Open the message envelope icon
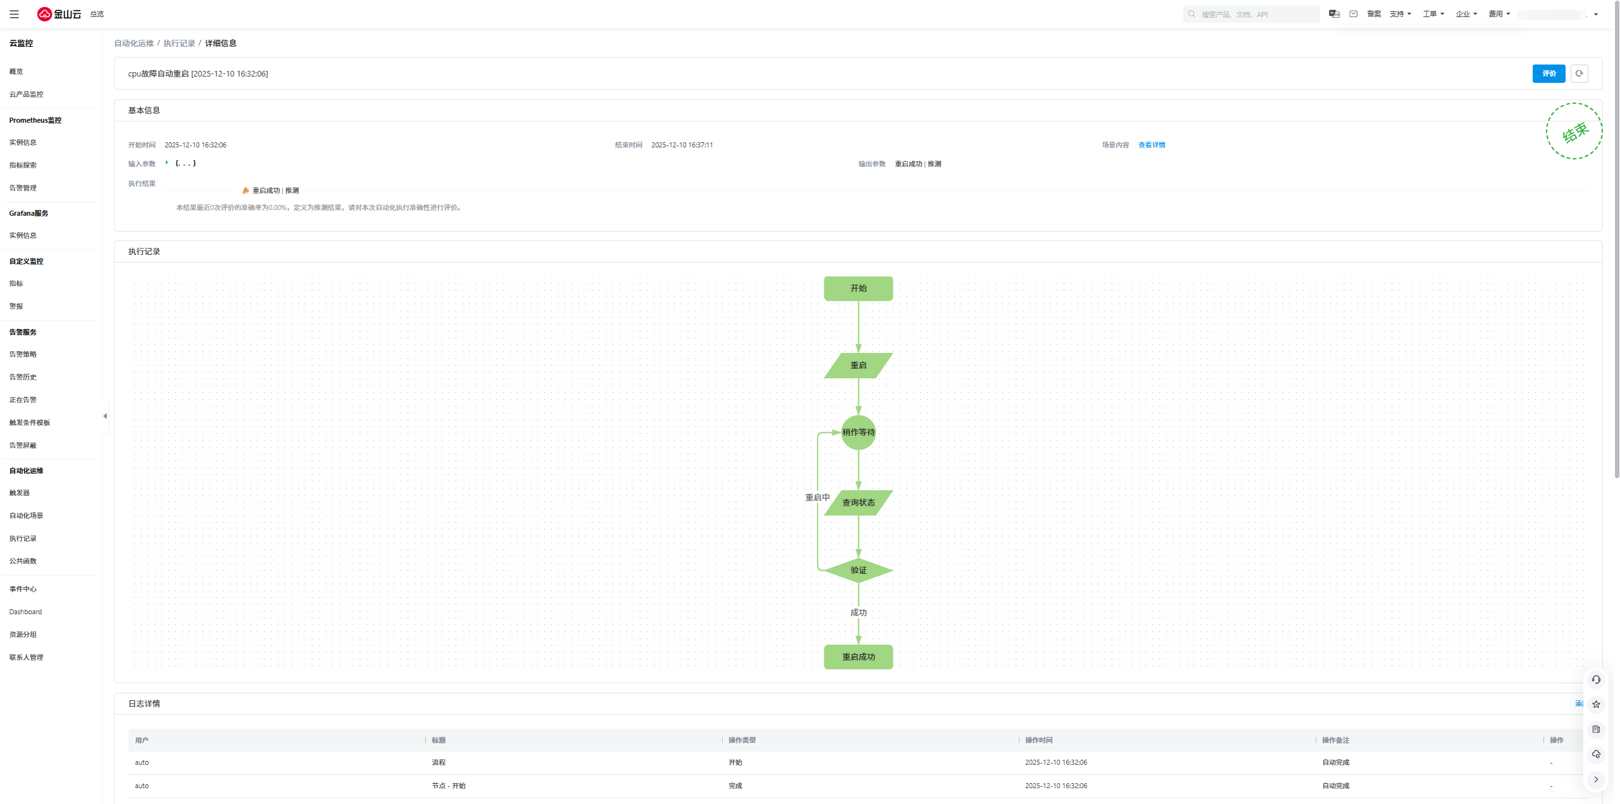 (x=1353, y=14)
